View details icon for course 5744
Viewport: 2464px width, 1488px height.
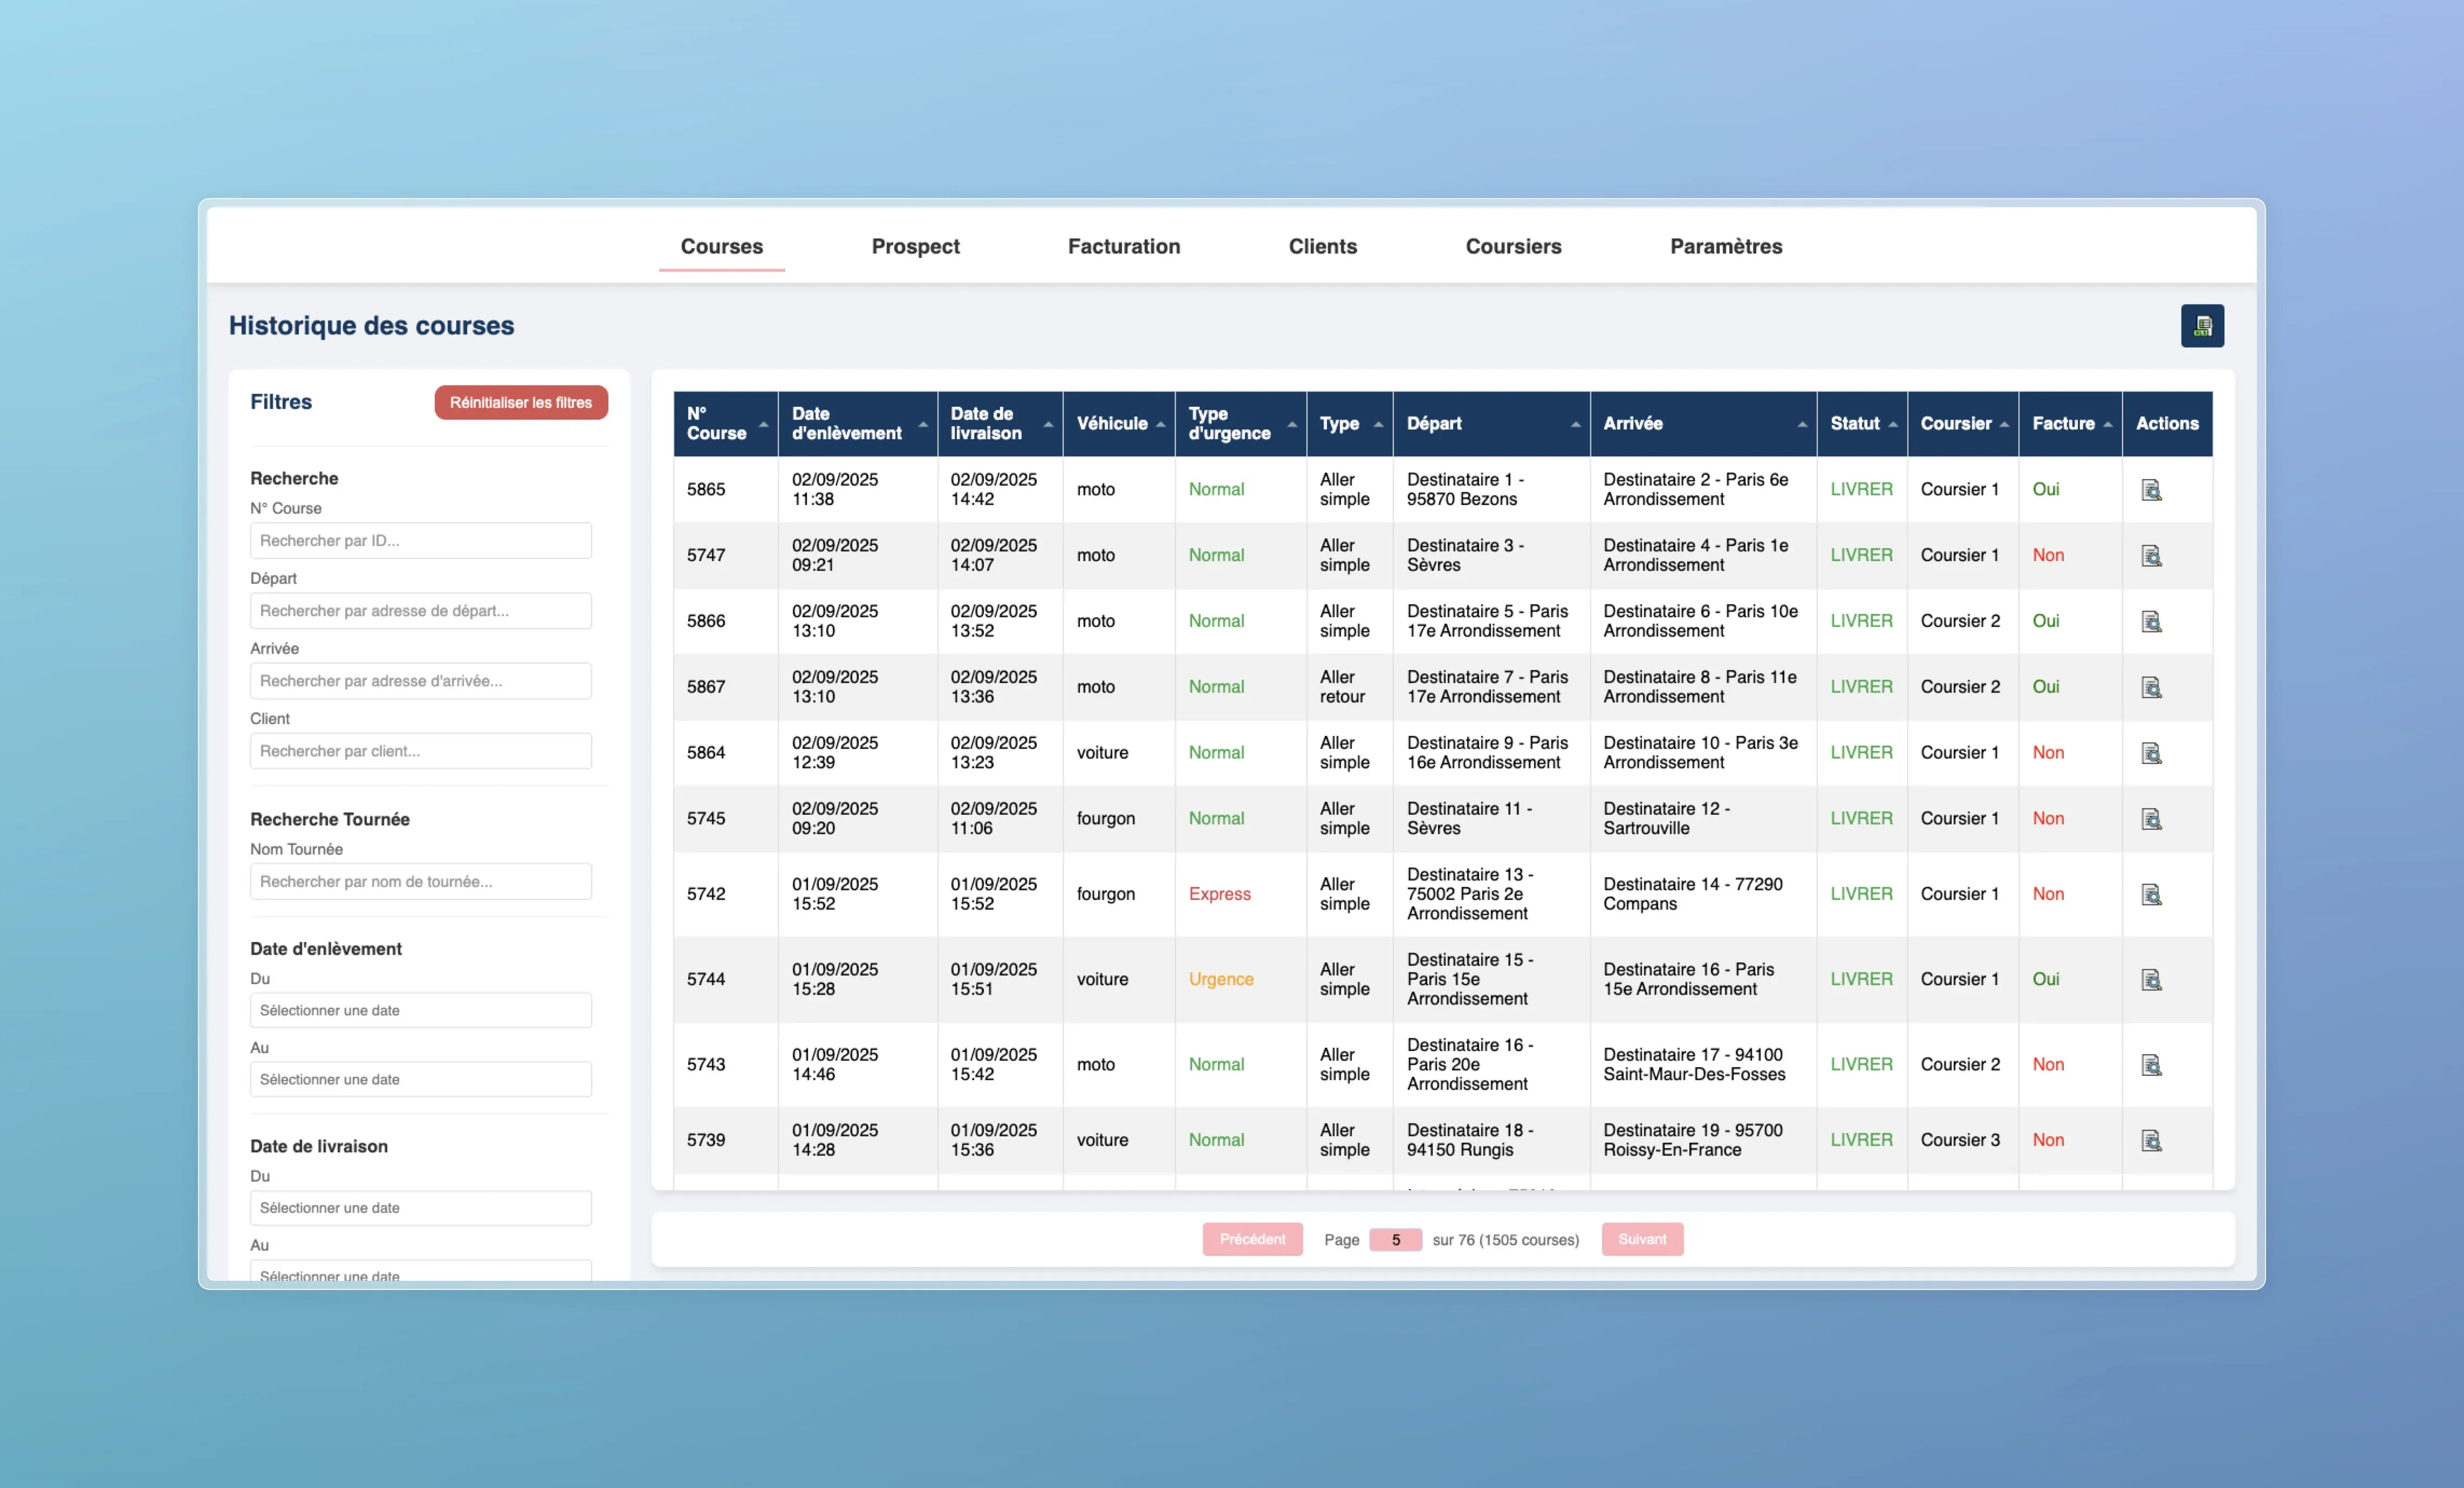[x=2151, y=980]
